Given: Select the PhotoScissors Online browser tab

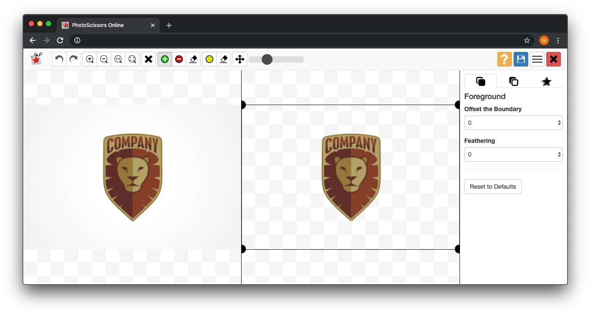Looking at the screenshot, I should pyautogui.click(x=107, y=25).
